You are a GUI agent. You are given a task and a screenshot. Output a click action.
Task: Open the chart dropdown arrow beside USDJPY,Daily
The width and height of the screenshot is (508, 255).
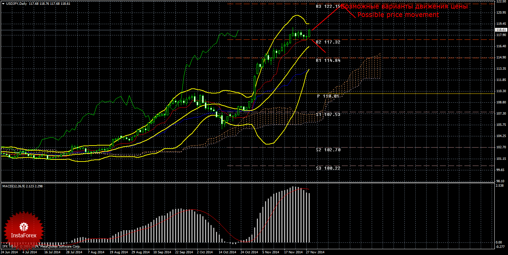coord(3,3)
